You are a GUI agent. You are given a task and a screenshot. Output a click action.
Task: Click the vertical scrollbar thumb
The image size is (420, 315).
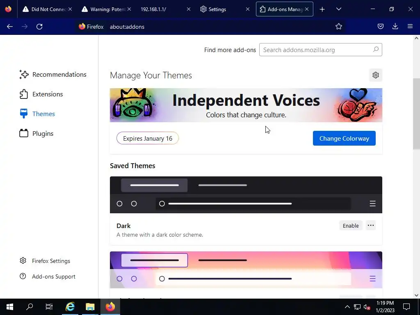click(x=416, y=114)
